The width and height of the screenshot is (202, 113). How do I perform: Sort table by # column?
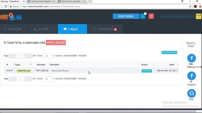click(x=9, y=65)
